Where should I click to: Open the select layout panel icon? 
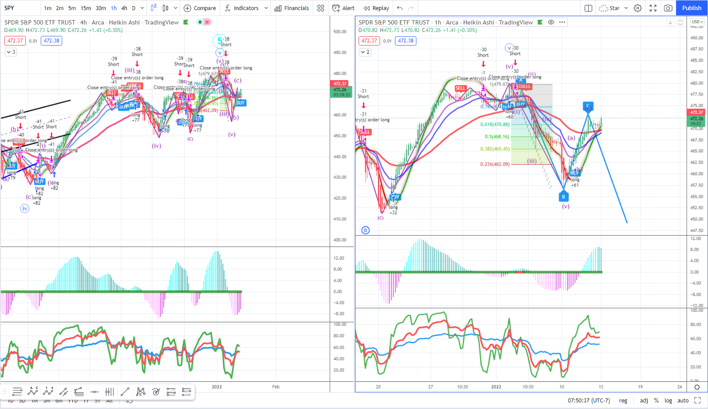coord(588,8)
